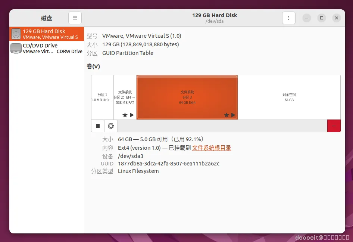This screenshot has height=242, width=353.
Task: Select the 64 GB free space block
Action: coord(289,97)
